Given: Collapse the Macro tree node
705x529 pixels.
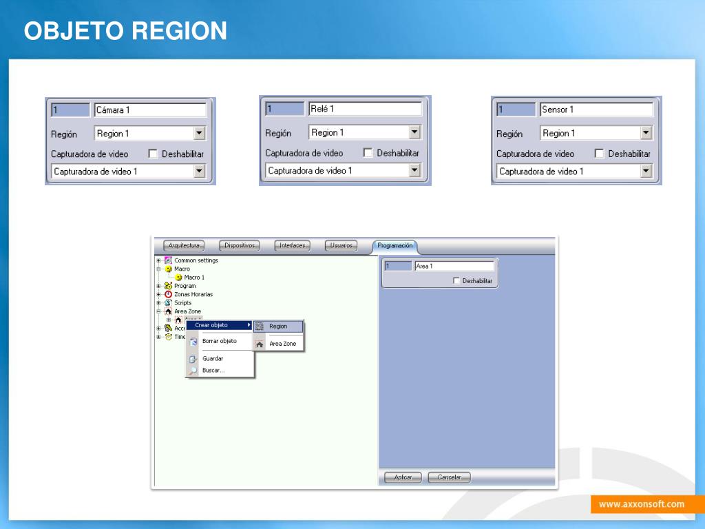Looking at the screenshot, I should (x=158, y=269).
